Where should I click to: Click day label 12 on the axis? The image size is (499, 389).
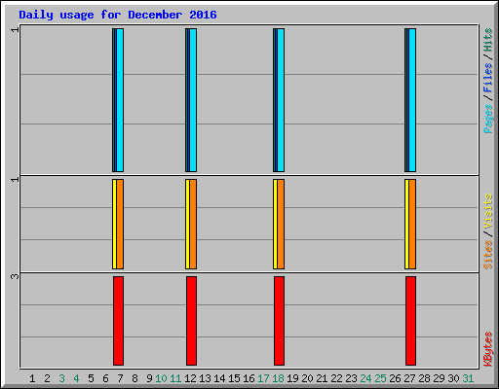(x=190, y=378)
